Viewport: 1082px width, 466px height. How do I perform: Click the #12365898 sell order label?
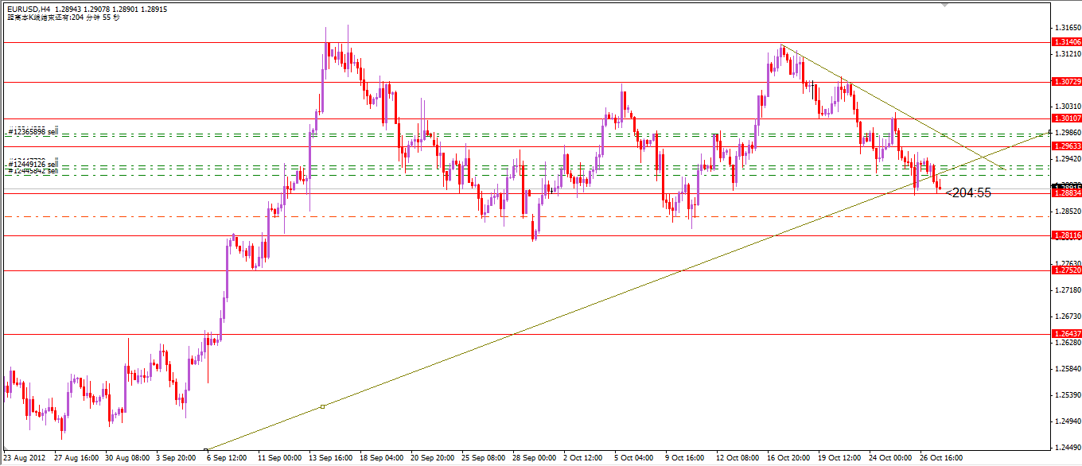point(32,131)
